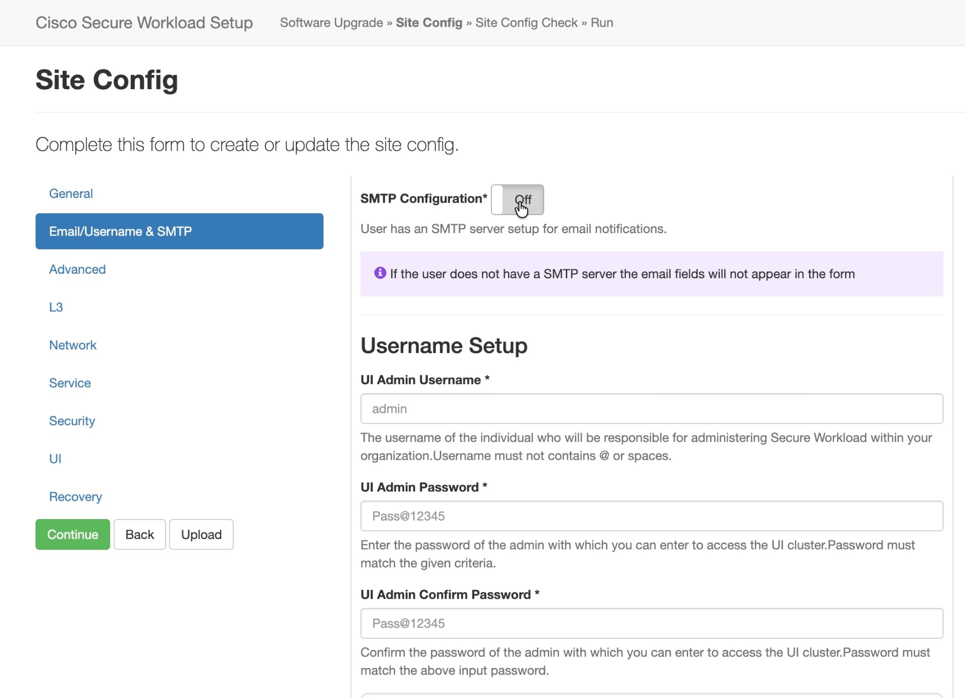This screenshot has width=965, height=698.
Task: Click the Upload button
Action: tap(201, 535)
